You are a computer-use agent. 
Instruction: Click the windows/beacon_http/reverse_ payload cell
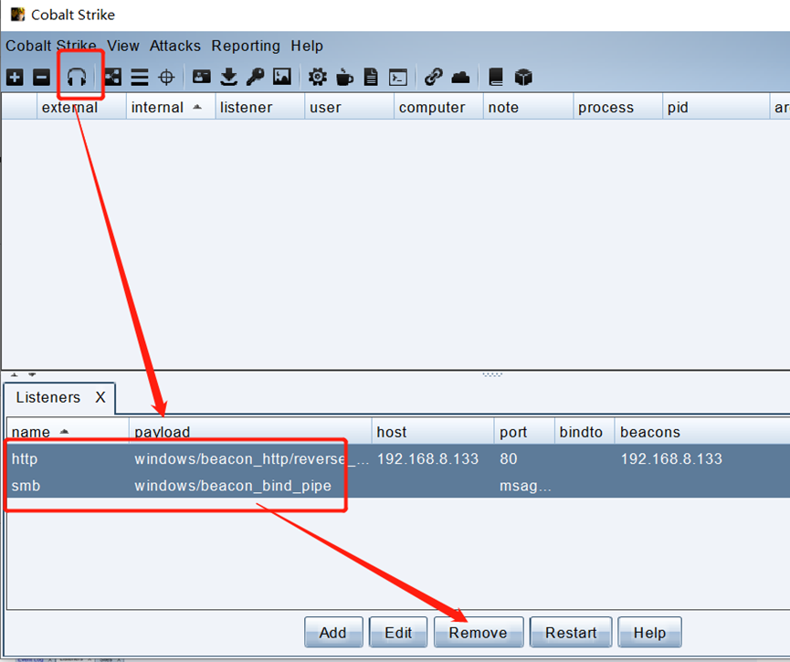[x=251, y=459]
